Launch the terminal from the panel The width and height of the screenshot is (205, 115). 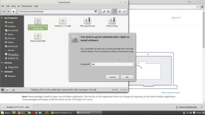(x=26, y=113)
